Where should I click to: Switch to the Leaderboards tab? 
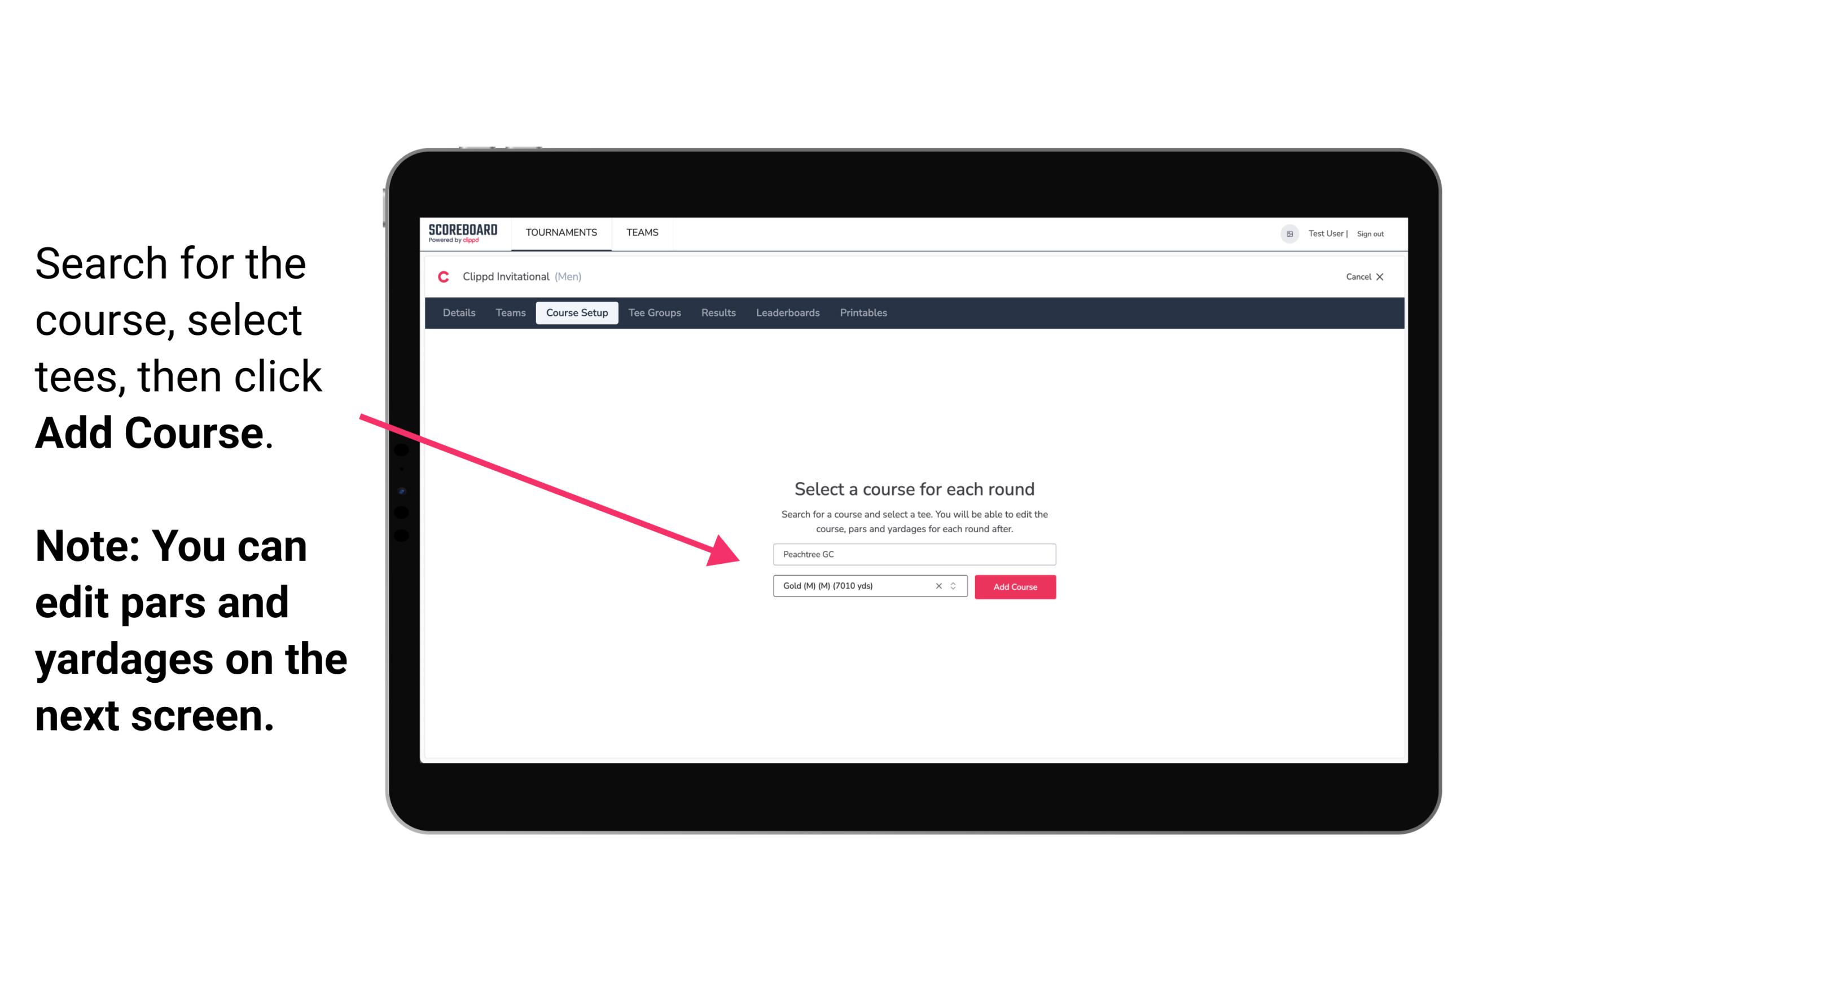pos(786,313)
